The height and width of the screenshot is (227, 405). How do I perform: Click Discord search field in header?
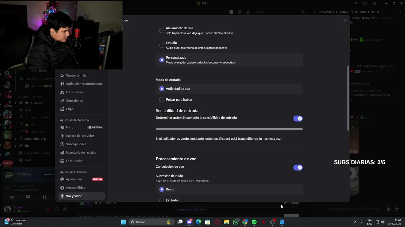click(x=280, y=12)
